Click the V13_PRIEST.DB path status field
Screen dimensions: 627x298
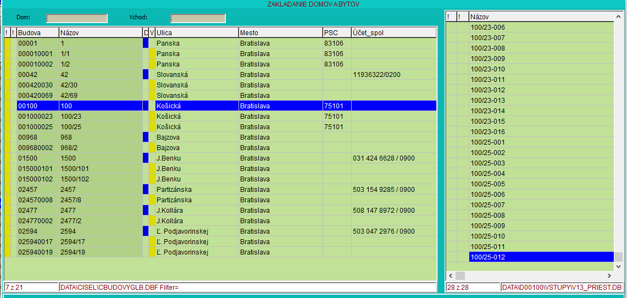562,287
